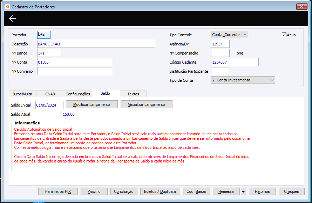This screenshot has height=203, width=312.
Task: Edit the Código Cedente field
Action: coord(235,62)
